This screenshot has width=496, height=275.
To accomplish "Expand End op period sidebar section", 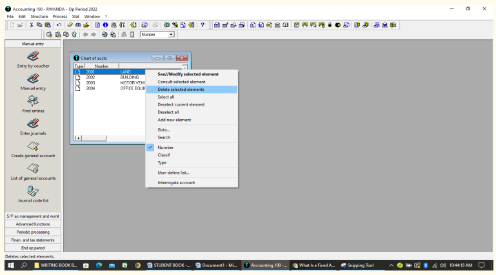I will pos(33,248).
